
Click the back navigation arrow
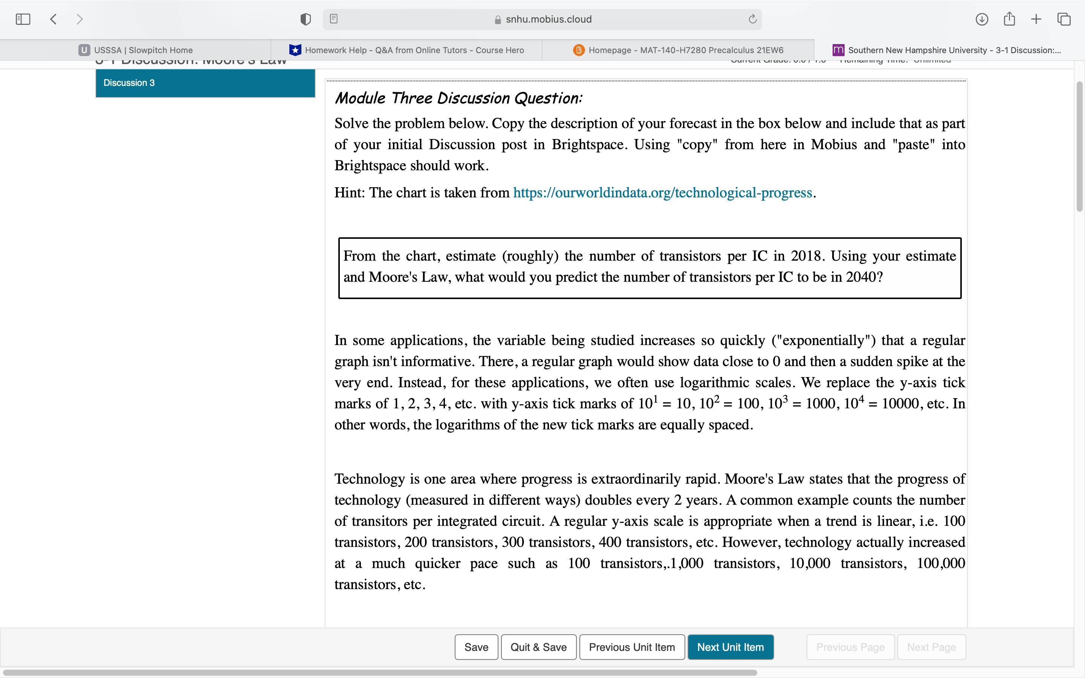[x=53, y=19]
